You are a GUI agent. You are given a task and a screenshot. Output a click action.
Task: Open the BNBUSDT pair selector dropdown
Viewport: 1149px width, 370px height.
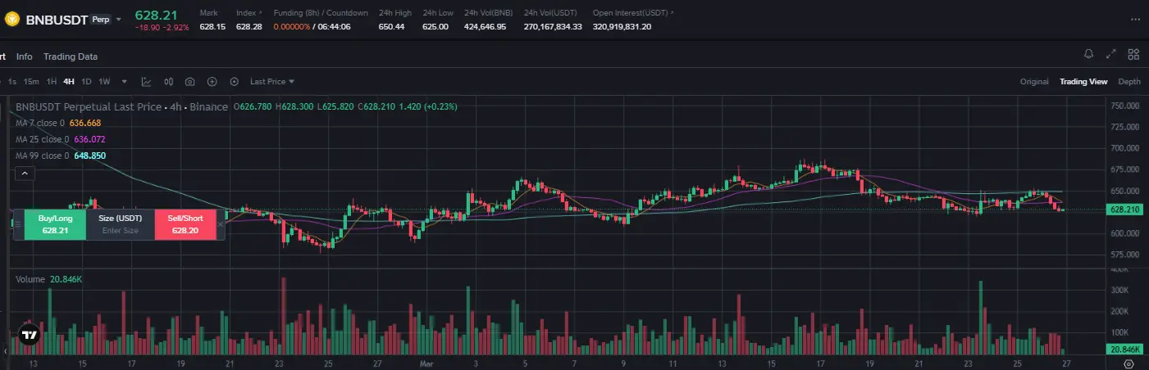point(119,19)
